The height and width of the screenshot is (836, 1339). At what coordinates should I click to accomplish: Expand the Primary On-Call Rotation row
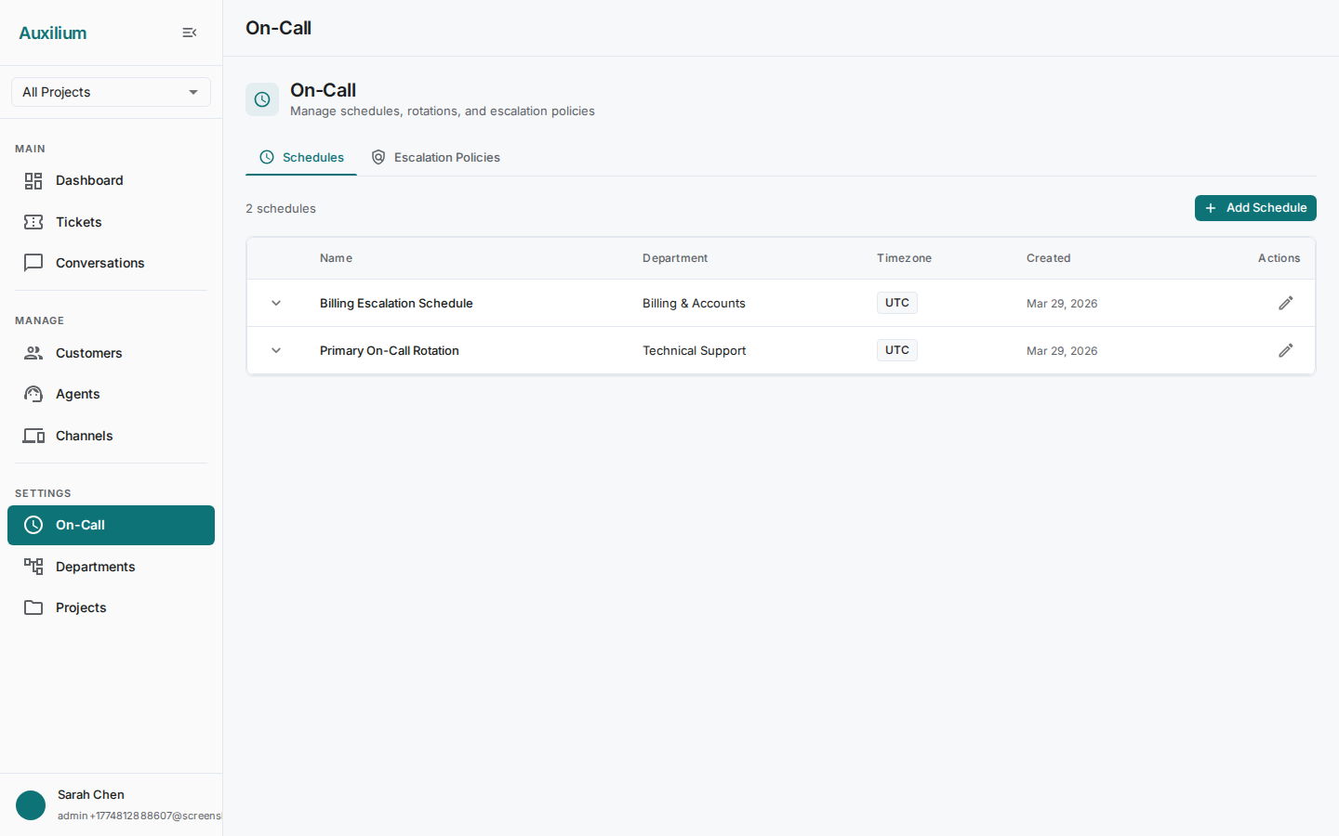click(276, 351)
